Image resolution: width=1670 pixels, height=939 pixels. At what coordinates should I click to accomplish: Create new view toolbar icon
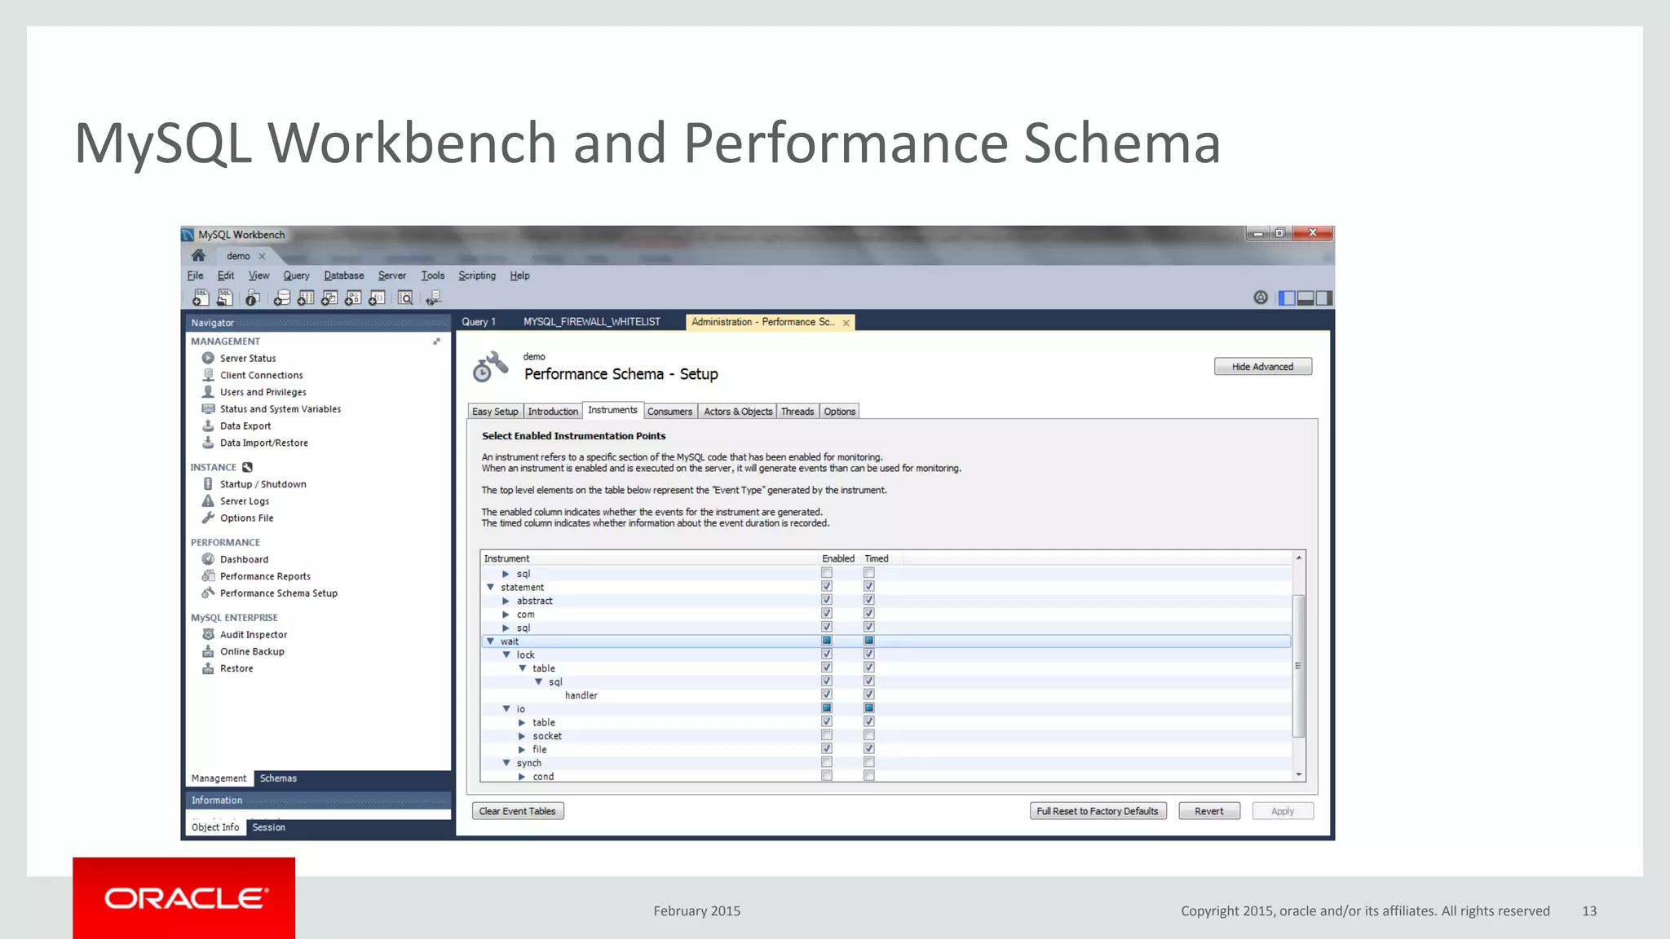(x=329, y=298)
